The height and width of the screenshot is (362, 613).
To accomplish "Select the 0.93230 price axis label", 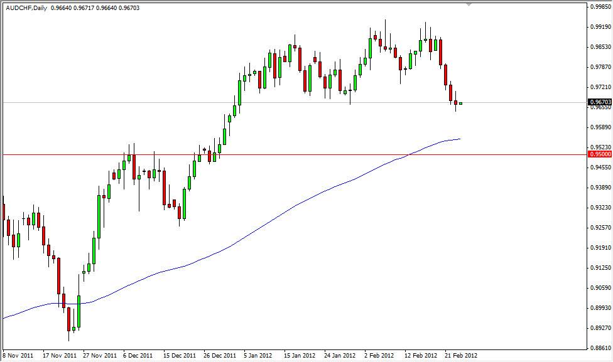I will pos(599,208).
